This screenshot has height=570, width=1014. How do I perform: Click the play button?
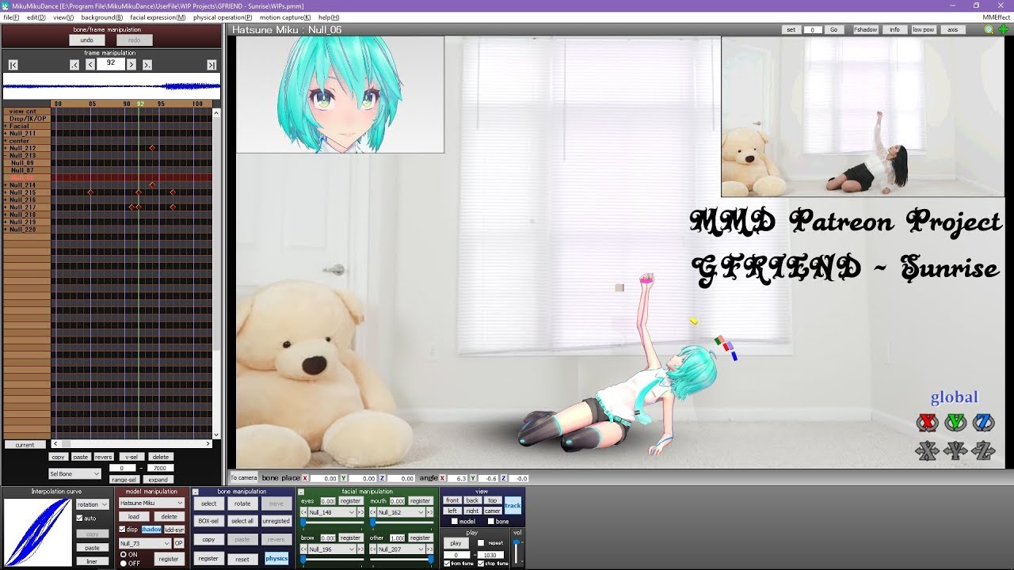[x=456, y=543]
